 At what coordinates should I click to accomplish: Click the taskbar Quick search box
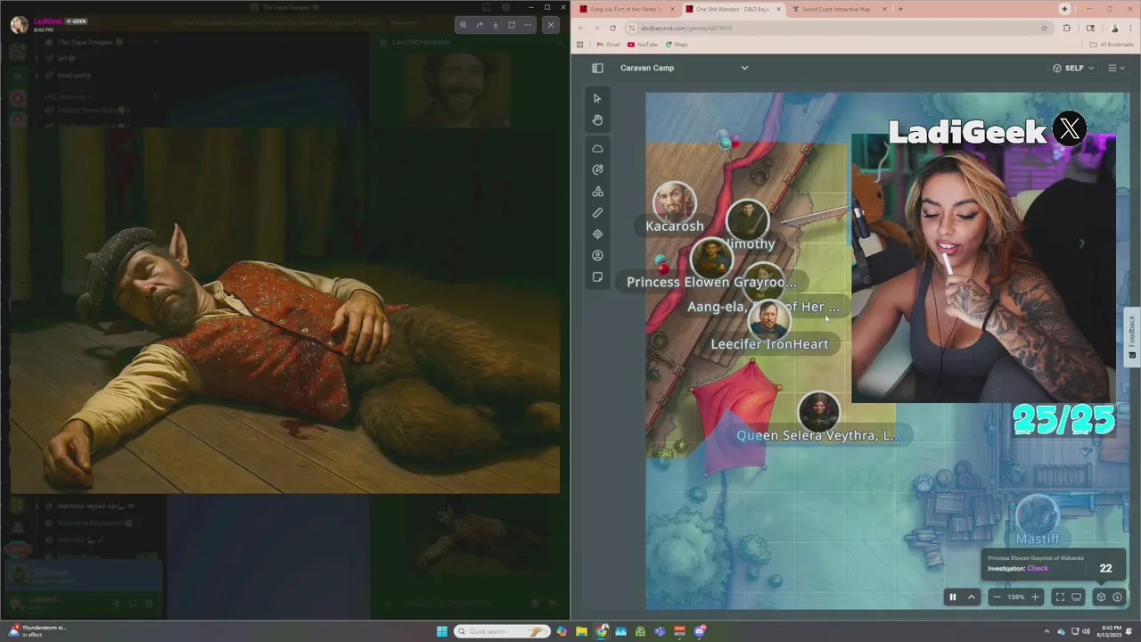click(503, 631)
